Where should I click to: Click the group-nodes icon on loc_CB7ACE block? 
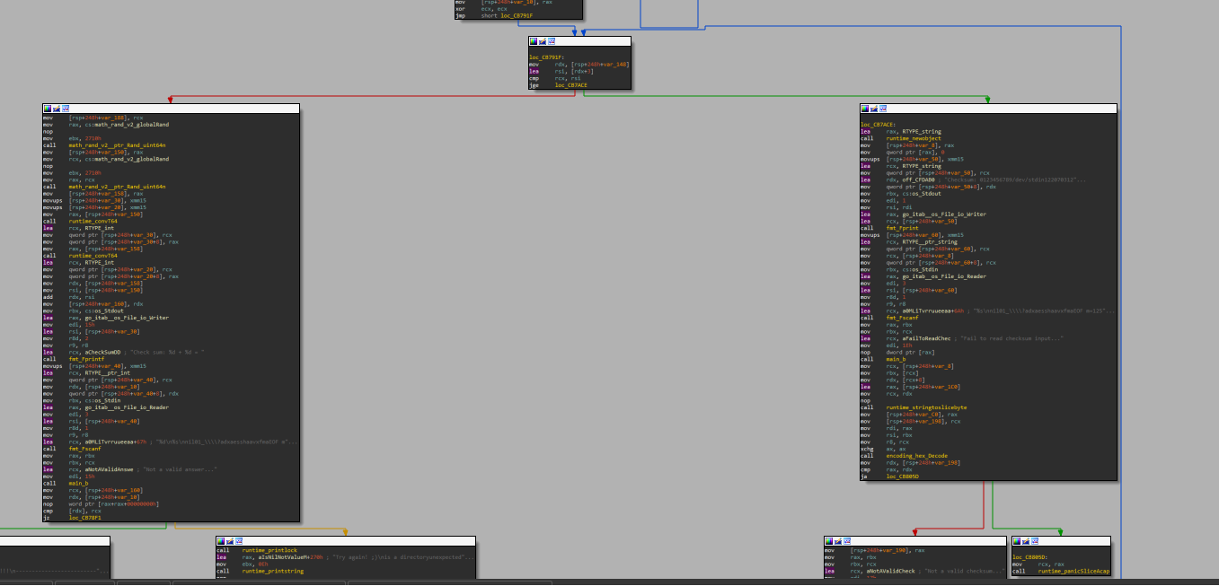pyautogui.click(x=882, y=107)
